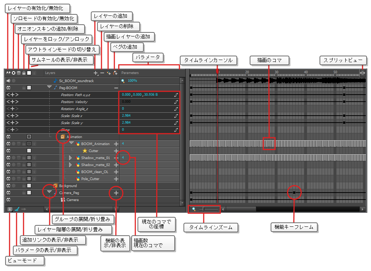This screenshot has height=271, width=371.
Task: Click soundtrack 100% zoom magnifier icon
Action: [x=123, y=81]
